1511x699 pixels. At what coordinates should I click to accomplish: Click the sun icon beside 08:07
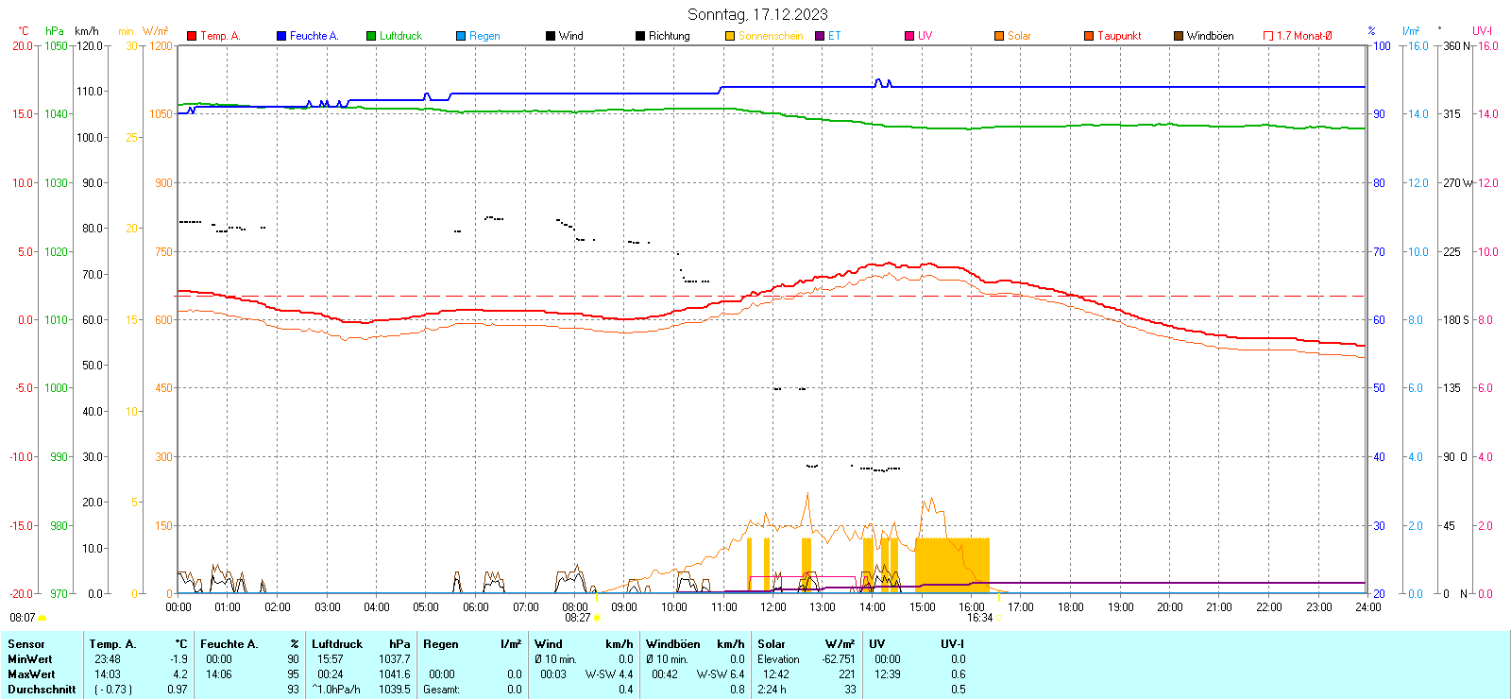tap(42, 618)
